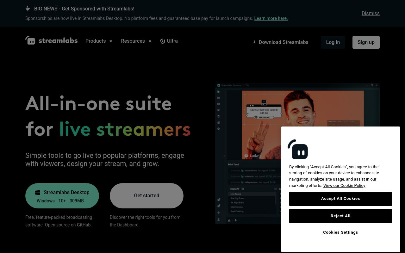405x253 pixels.
Task: Expand the Products dropdown menu
Action: [x=99, y=41]
